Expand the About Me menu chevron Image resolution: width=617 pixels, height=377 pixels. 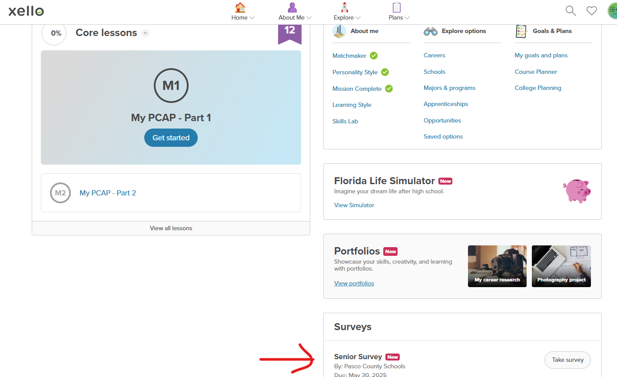[309, 18]
